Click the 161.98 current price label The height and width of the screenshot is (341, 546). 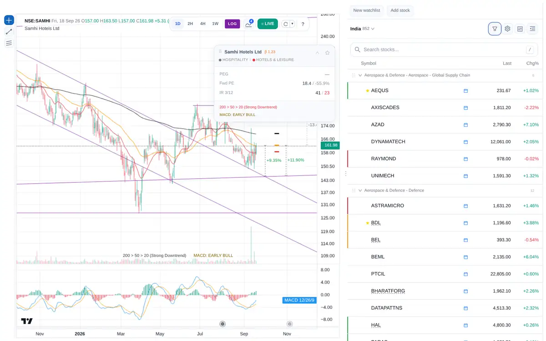click(x=330, y=145)
